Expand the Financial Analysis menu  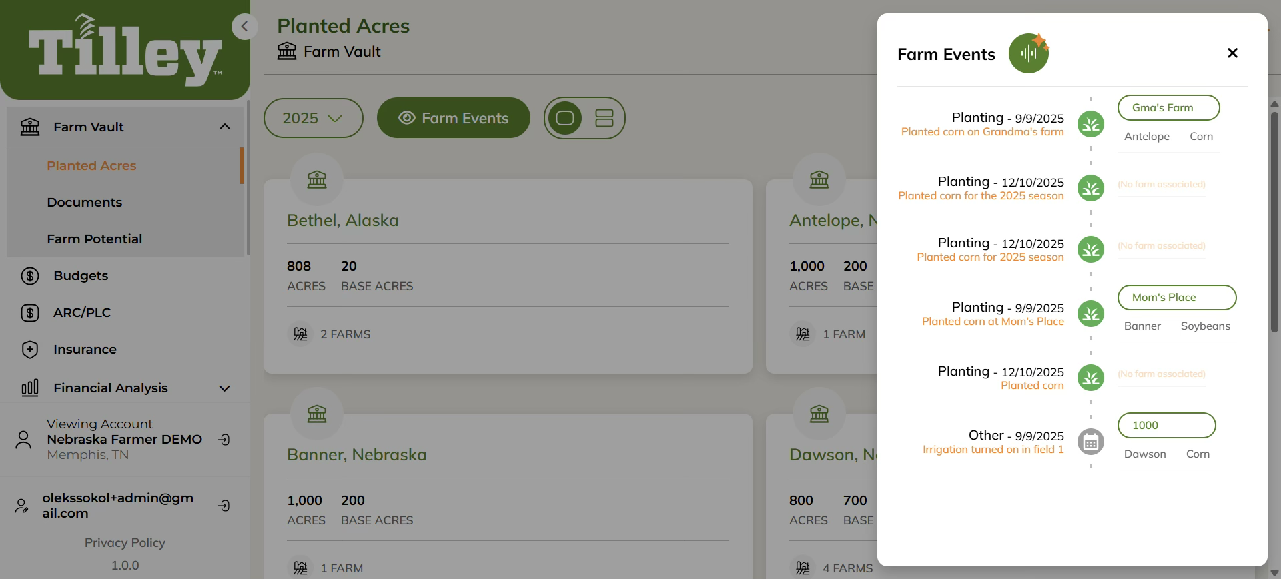(225, 388)
